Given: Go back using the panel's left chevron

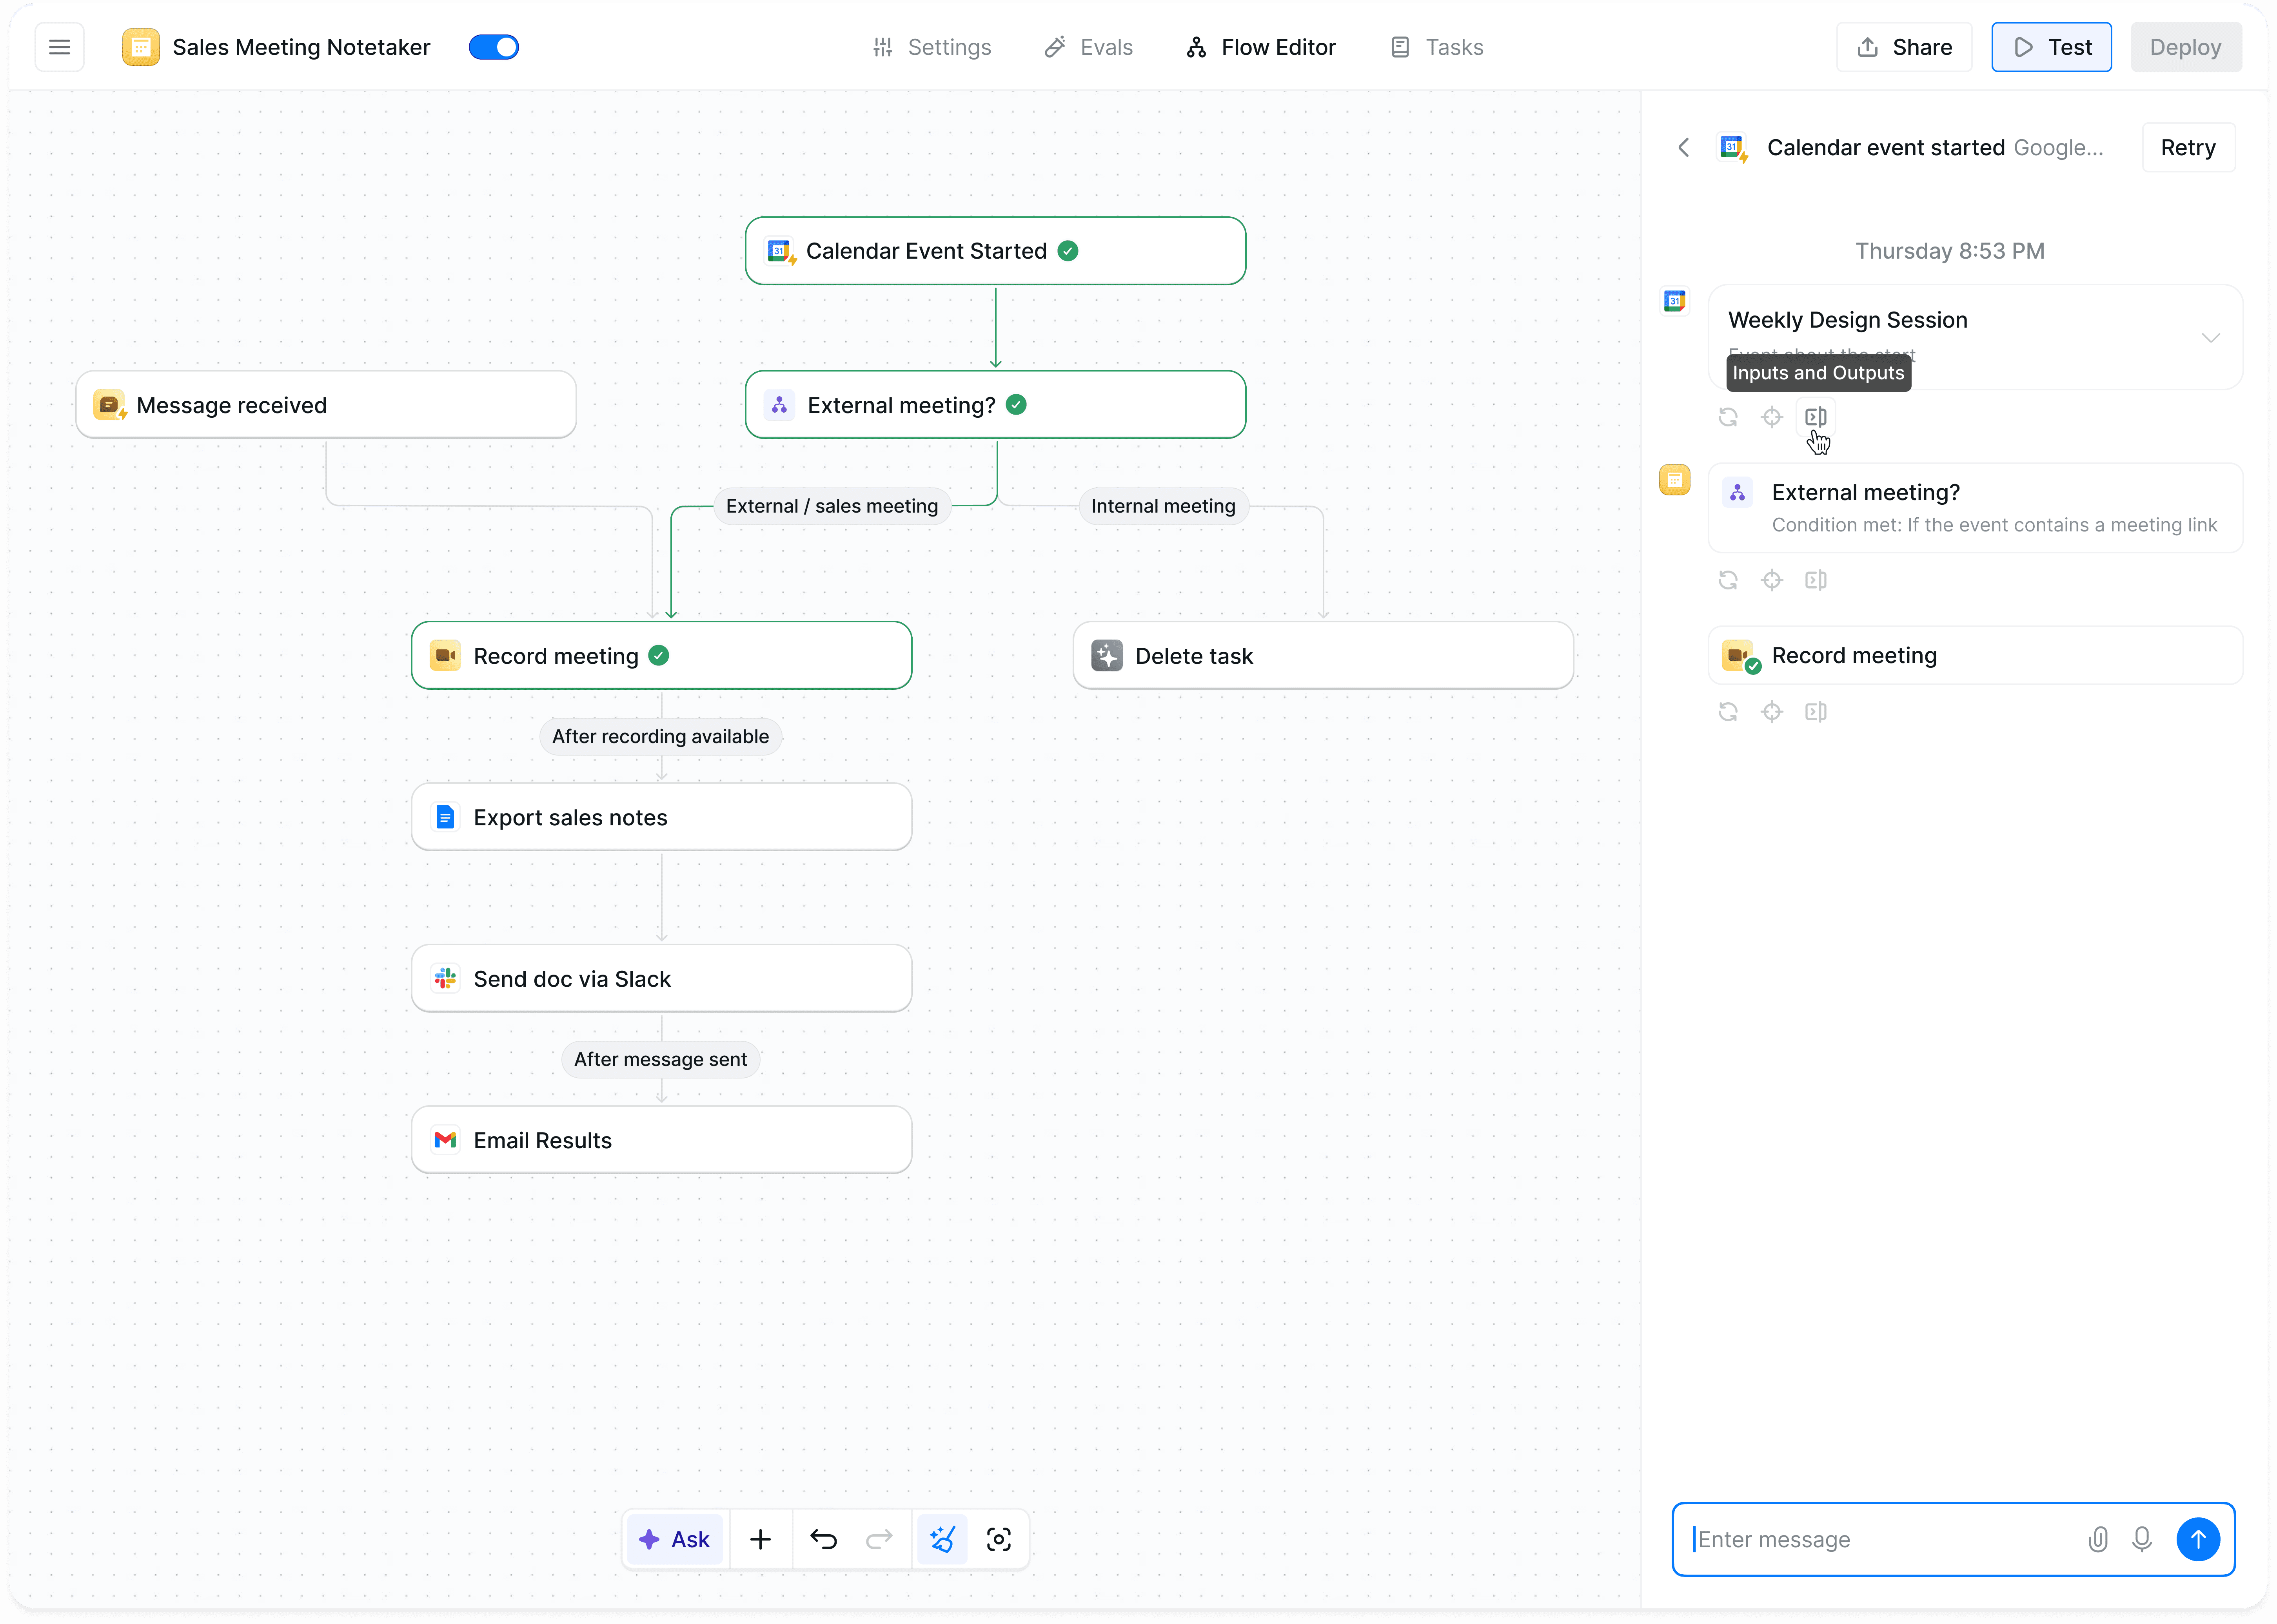Looking at the screenshot, I should tap(1684, 148).
